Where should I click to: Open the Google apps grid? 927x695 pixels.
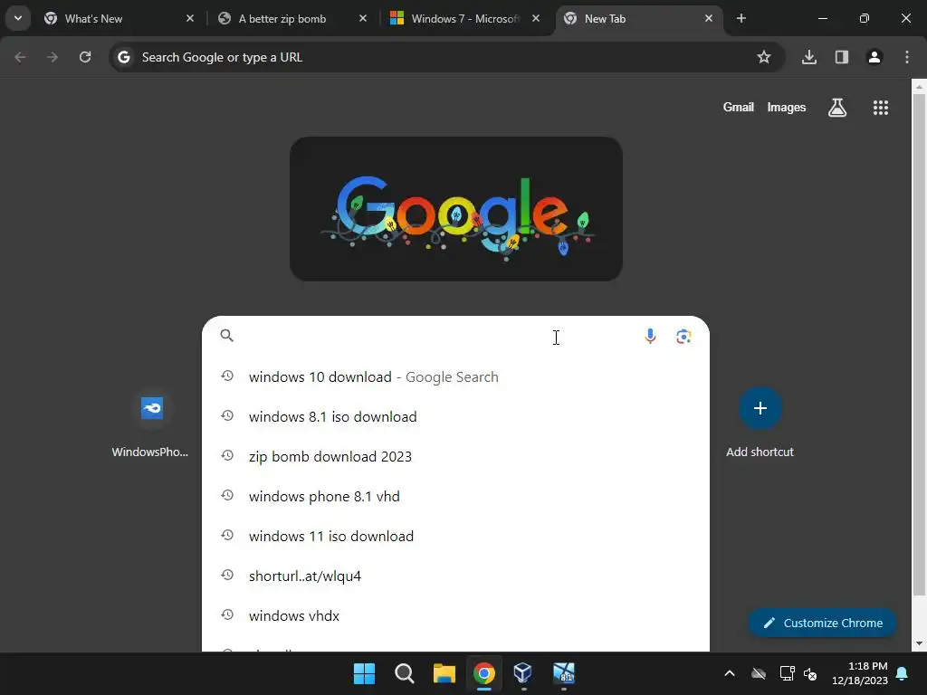pyautogui.click(x=881, y=108)
